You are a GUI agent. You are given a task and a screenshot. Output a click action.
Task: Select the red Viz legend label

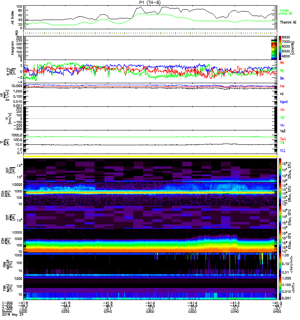pos(282,110)
